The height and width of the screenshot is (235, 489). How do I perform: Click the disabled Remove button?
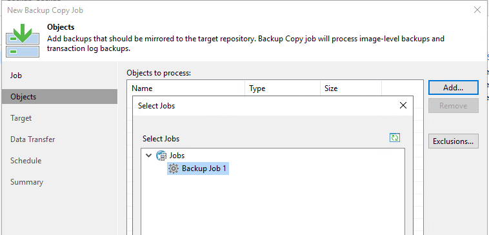tap(453, 106)
